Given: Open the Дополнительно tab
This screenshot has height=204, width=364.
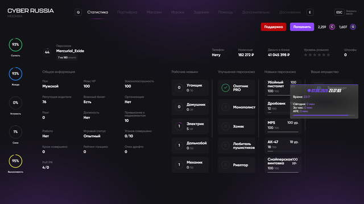Looking at the screenshot, I should (x=256, y=12).
